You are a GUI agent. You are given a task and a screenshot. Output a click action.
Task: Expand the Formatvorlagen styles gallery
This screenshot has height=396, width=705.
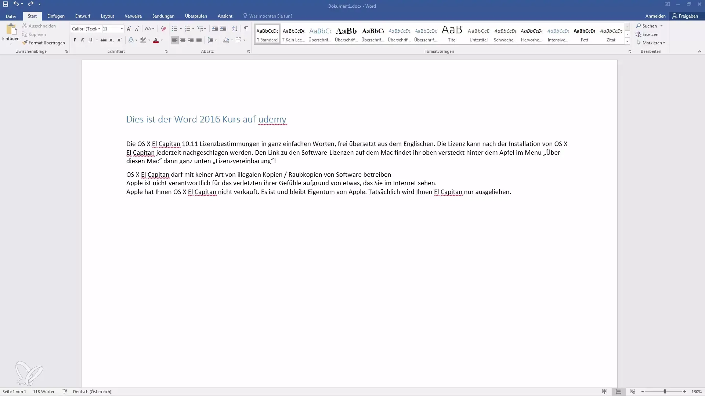click(x=627, y=41)
